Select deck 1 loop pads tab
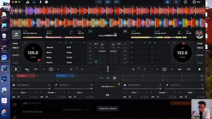This screenshot has height=119, width=212. point(66,43)
